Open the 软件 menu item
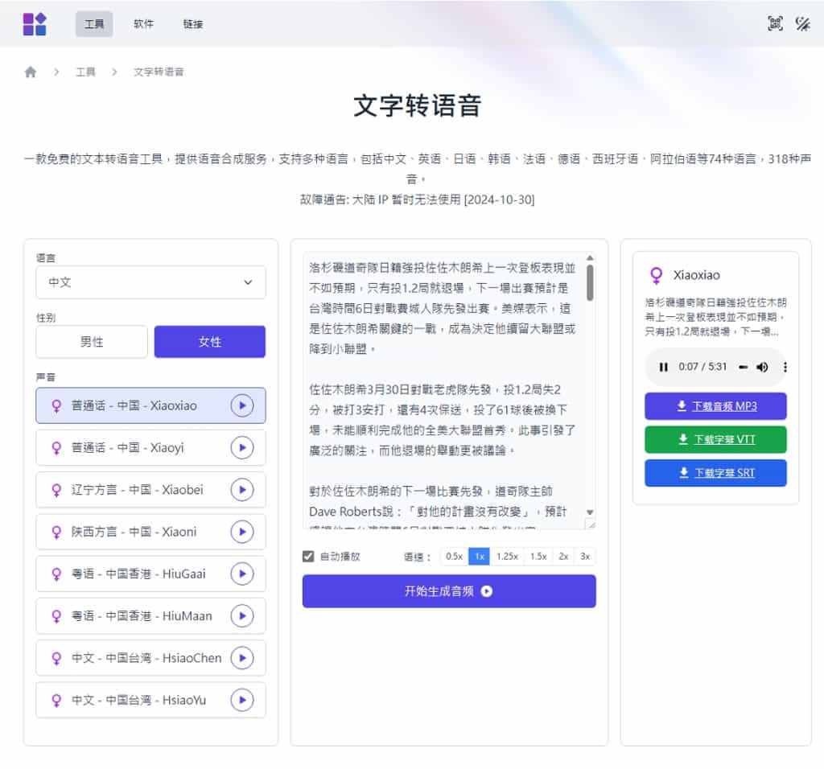The height and width of the screenshot is (769, 824). pos(143,24)
